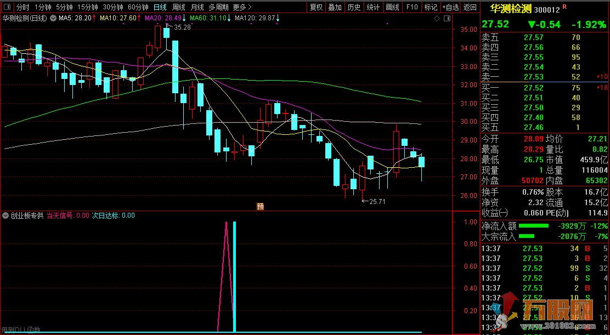Select the 买三 27.50 order row
Image resolution: width=610 pixels, height=335 pixels.
pyautogui.click(x=545, y=107)
